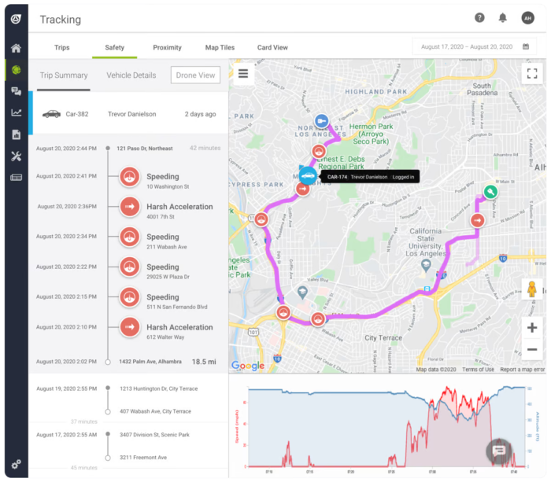
Task: Open settings gears at sidebar bottom
Action: click(16, 465)
